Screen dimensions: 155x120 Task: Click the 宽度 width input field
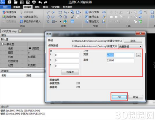[x=120, y=55]
